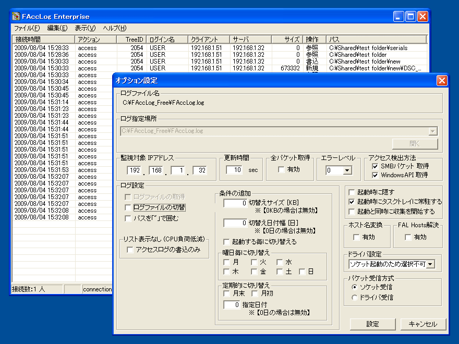Check the 日 weekday checkbox

pyautogui.click(x=302, y=272)
